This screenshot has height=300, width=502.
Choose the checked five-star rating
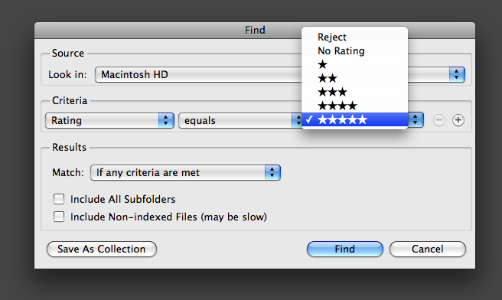click(x=354, y=119)
